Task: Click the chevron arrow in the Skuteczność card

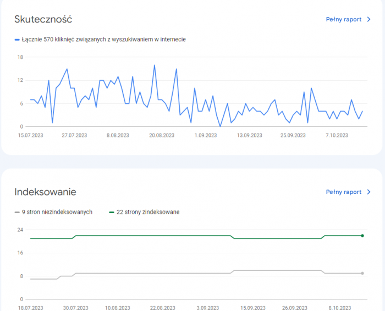Action: pyautogui.click(x=369, y=19)
